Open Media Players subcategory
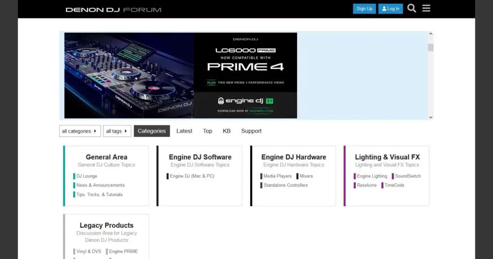 coord(276,176)
